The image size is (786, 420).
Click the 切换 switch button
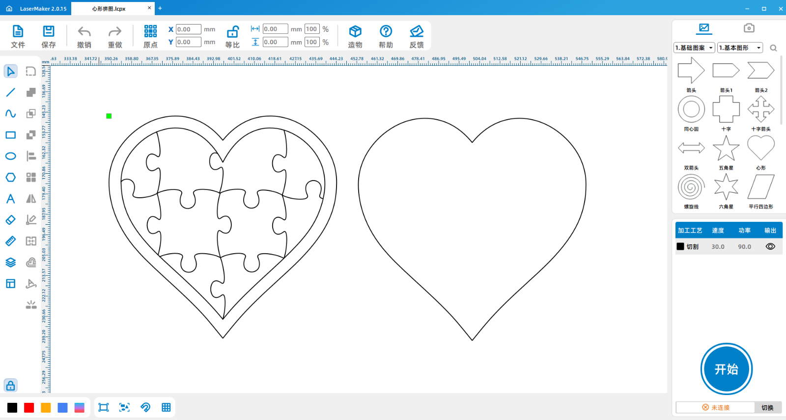click(x=767, y=407)
